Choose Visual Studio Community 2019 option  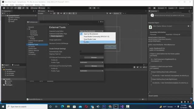point(98,37)
